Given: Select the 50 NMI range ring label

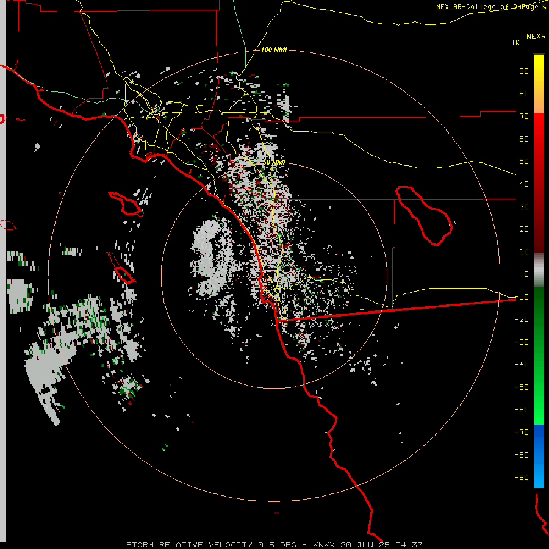Looking at the screenshot, I should [274, 162].
